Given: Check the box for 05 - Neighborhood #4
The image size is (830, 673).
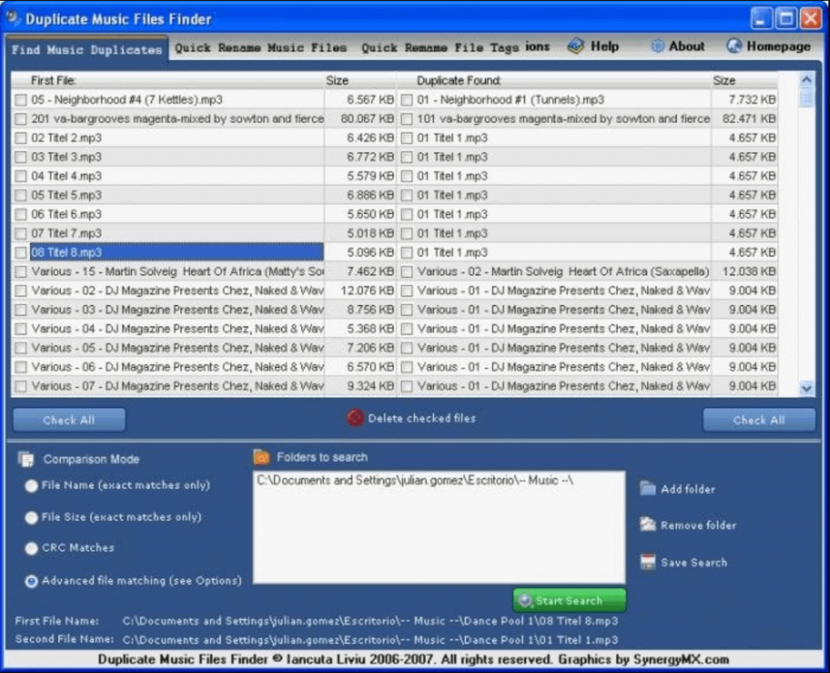Looking at the screenshot, I should coord(19,100).
